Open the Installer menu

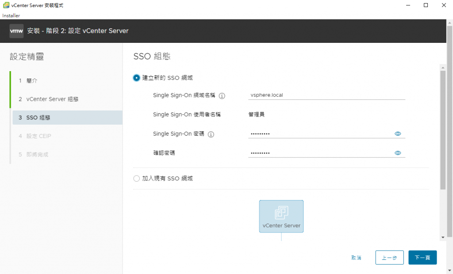click(11, 15)
